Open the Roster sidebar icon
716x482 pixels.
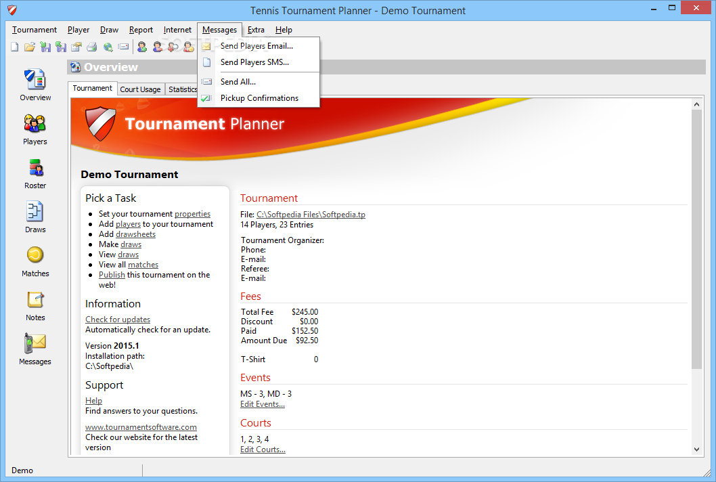tap(35, 168)
